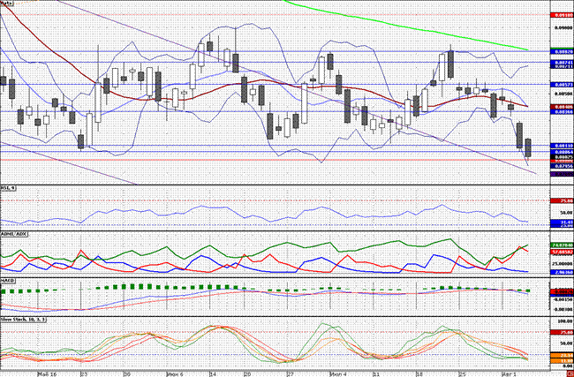Screen dimensions: 574x377
Task: Click the Mon 6 date axis label
Action: coord(174,374)
